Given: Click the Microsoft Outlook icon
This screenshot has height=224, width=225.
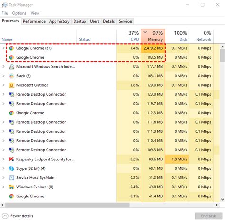Looking at the screenshot, I should point(11,85).
